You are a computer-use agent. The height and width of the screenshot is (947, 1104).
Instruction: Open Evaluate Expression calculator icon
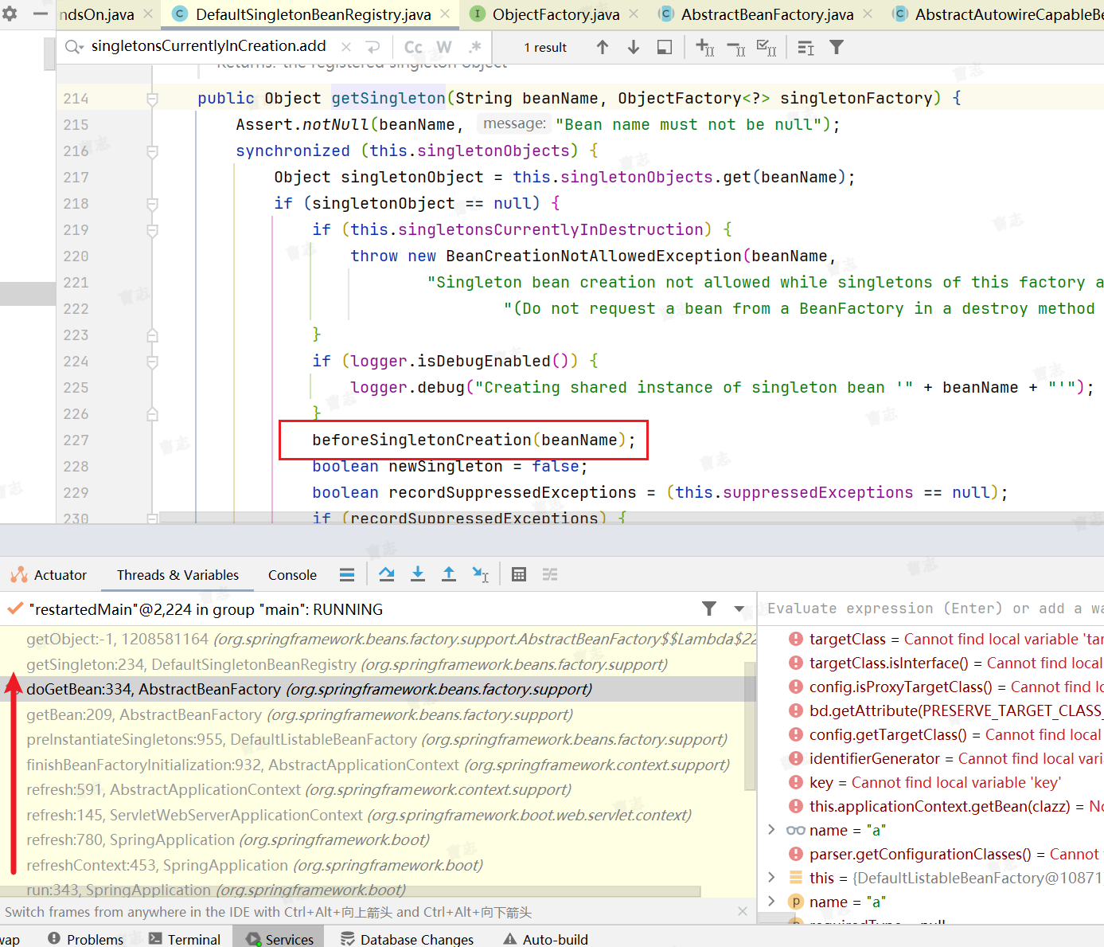(x=519, y=574)
